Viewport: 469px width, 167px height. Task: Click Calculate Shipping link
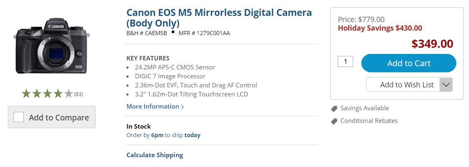pyautogui.click(x=155, y=155)
